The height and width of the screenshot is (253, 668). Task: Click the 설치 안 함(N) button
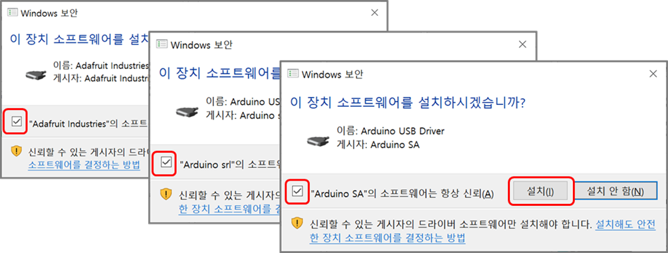[615, 191]
